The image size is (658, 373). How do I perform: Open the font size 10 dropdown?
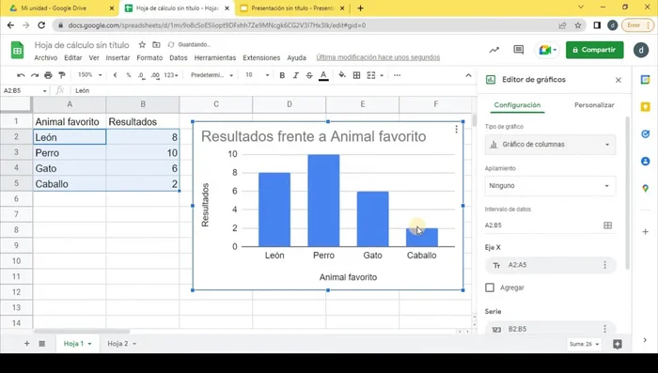[257, 75]
